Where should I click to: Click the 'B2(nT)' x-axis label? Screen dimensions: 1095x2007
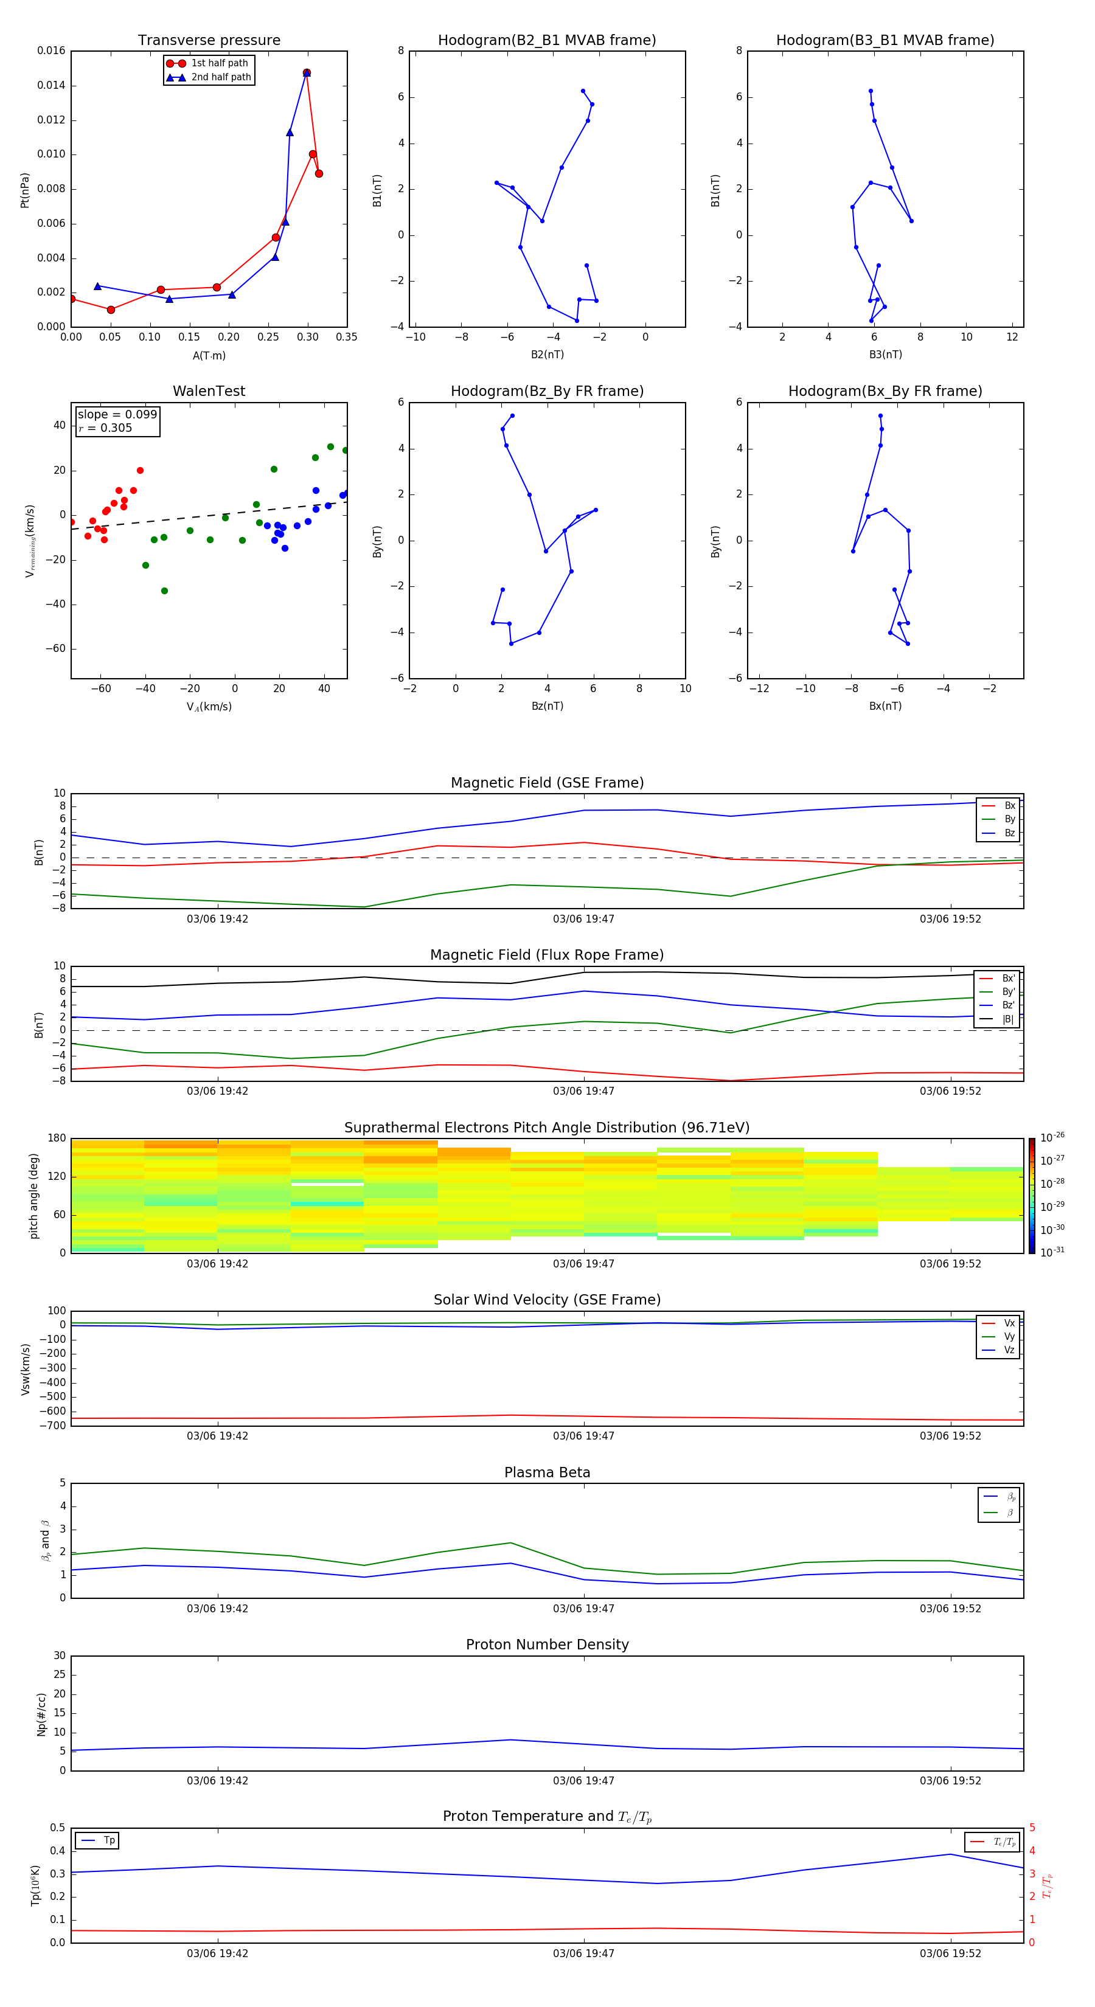point(547,355)
